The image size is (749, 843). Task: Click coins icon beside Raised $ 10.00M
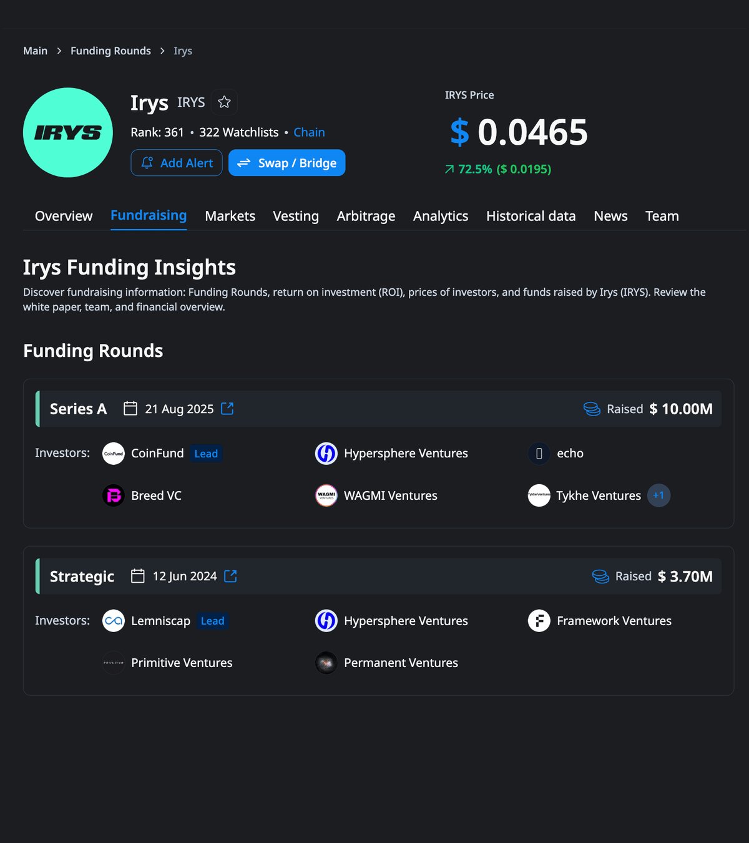pos(592,409)
